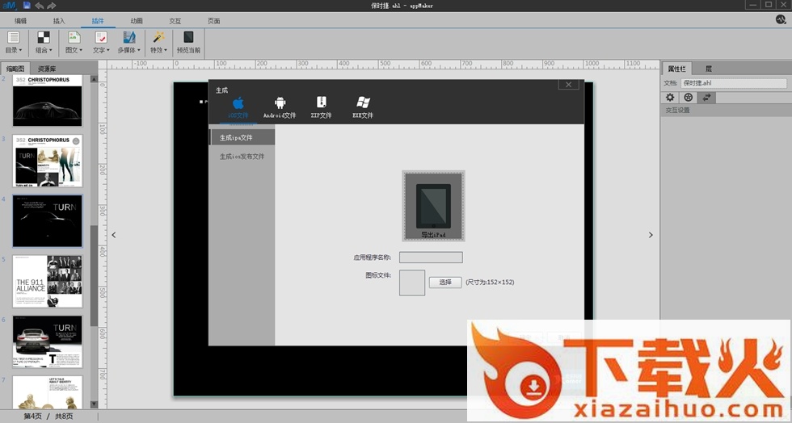This screenshot has height=423, width=792.
Task: Open the 插入 ribbon tab
Action: 59,21
